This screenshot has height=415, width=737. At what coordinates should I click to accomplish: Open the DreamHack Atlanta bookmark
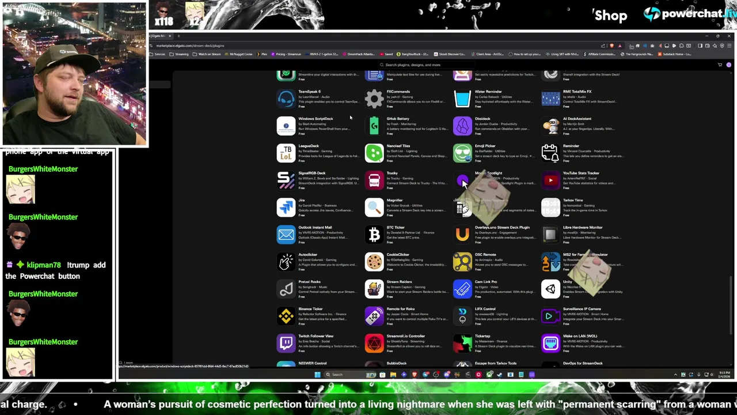(358, 54)
